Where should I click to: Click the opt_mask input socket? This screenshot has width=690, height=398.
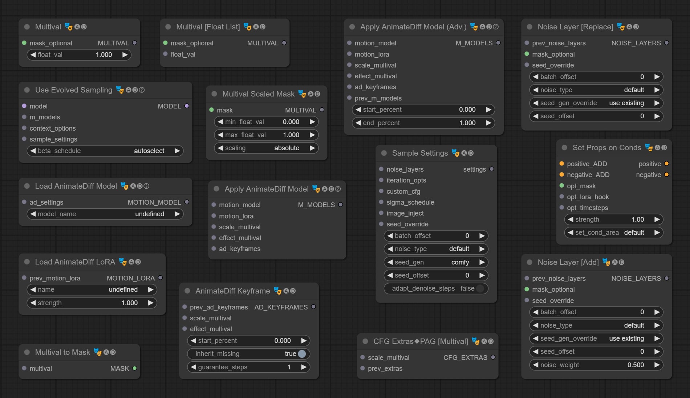[x=561, y=186]
